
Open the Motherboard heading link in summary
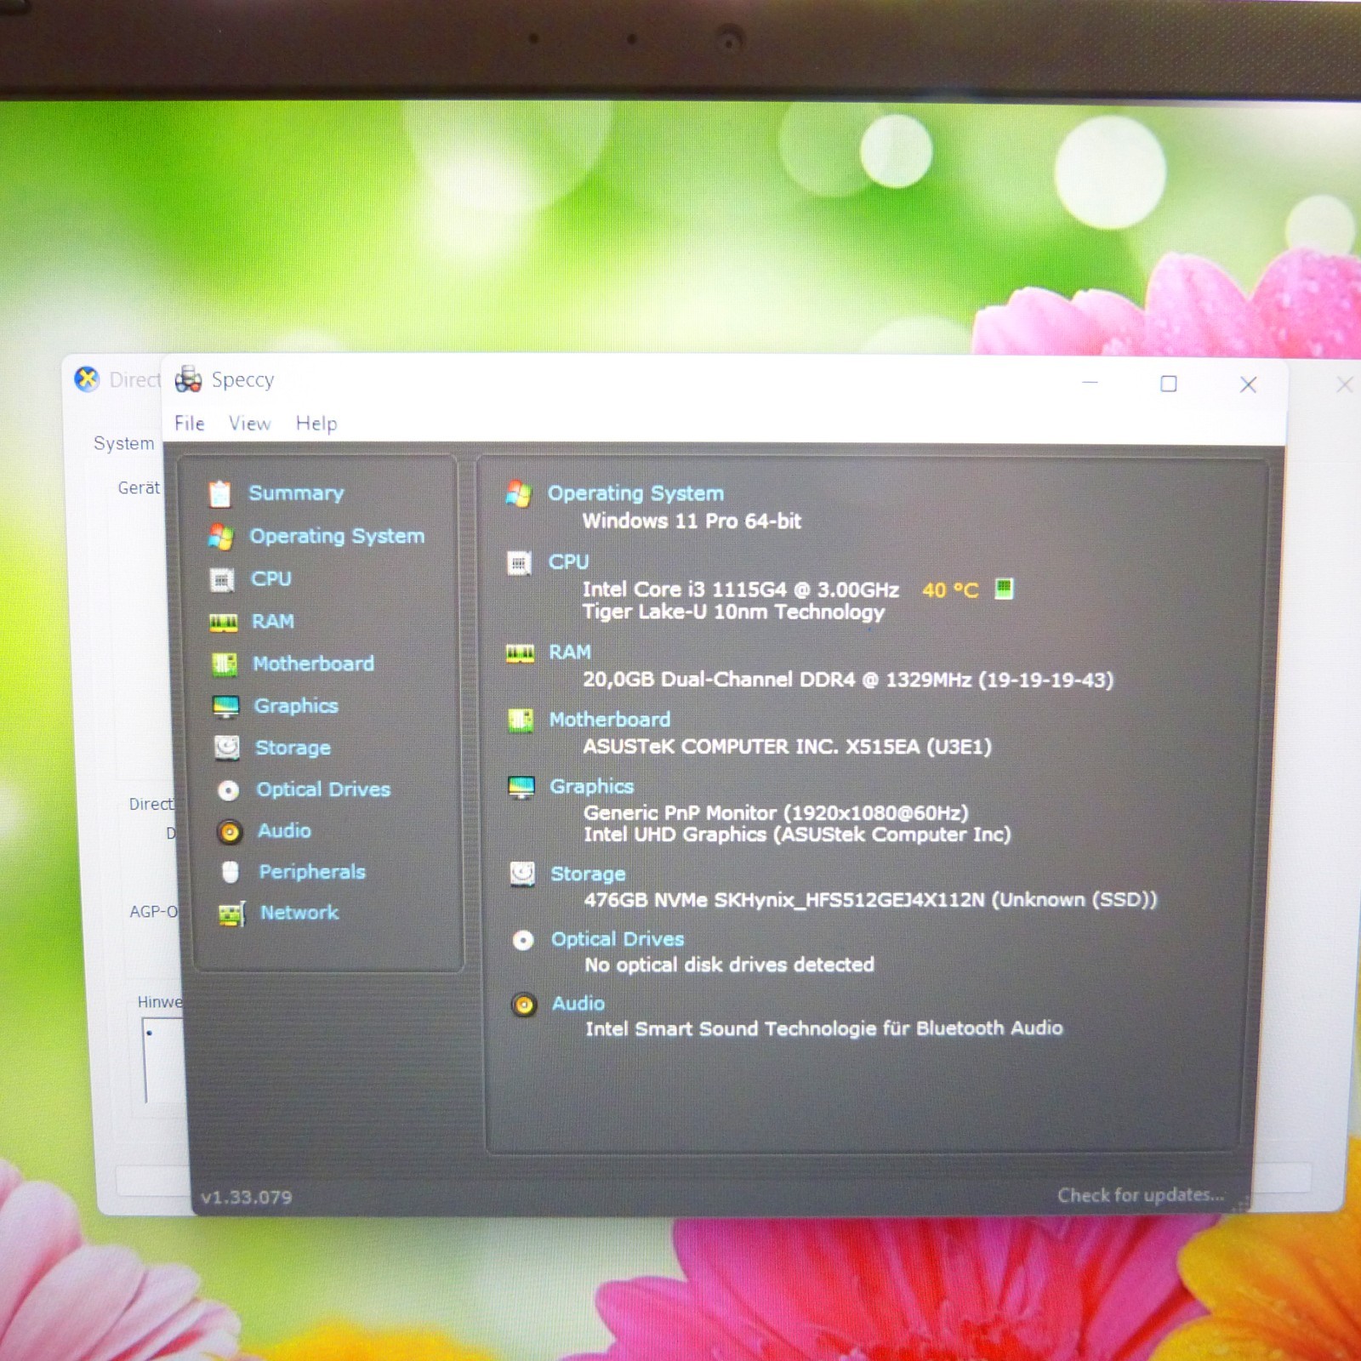tap(610, 720)
